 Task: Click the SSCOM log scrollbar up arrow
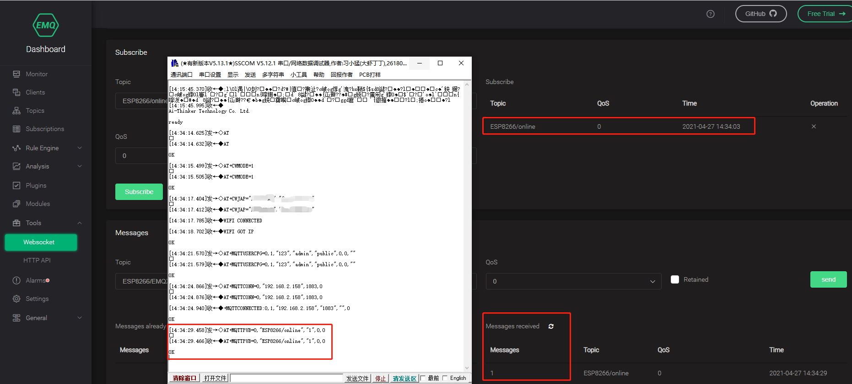tap(467, 84)
